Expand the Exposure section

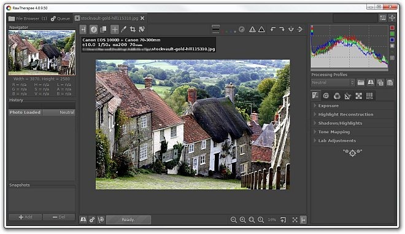352,106
